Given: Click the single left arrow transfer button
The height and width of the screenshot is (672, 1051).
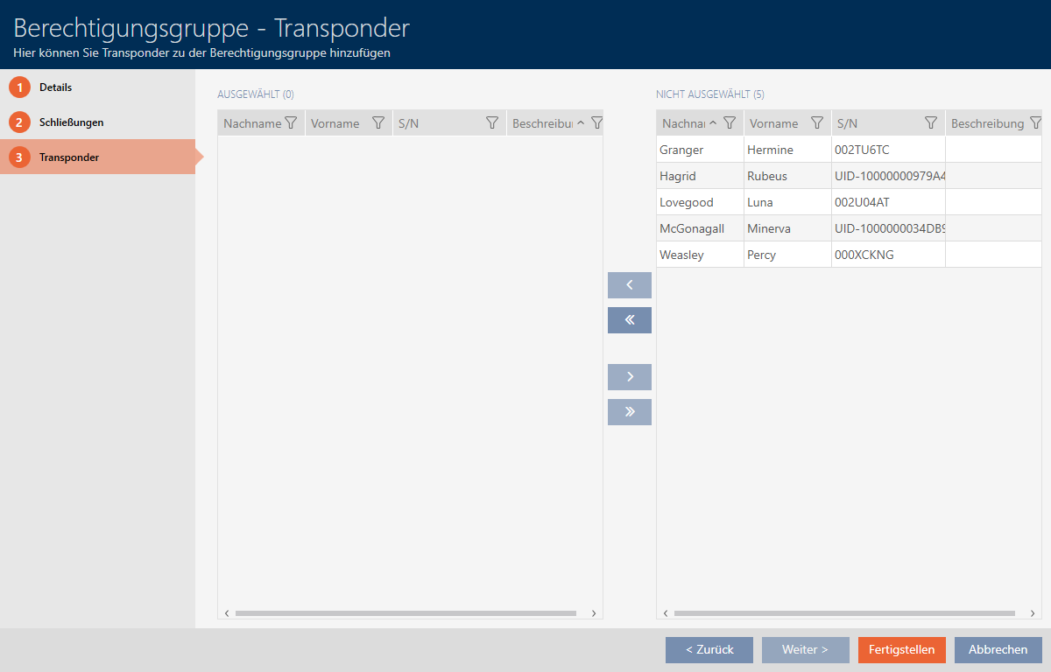Looking at the screenshot, I should click(x=629, y=285).
